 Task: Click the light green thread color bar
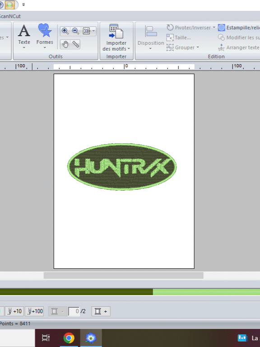click(x=206, y=292)
